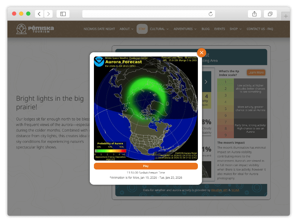Expand the Adventures dropdown menu
Viewport: 297px width, 223px height.
[x=185, y=29]
